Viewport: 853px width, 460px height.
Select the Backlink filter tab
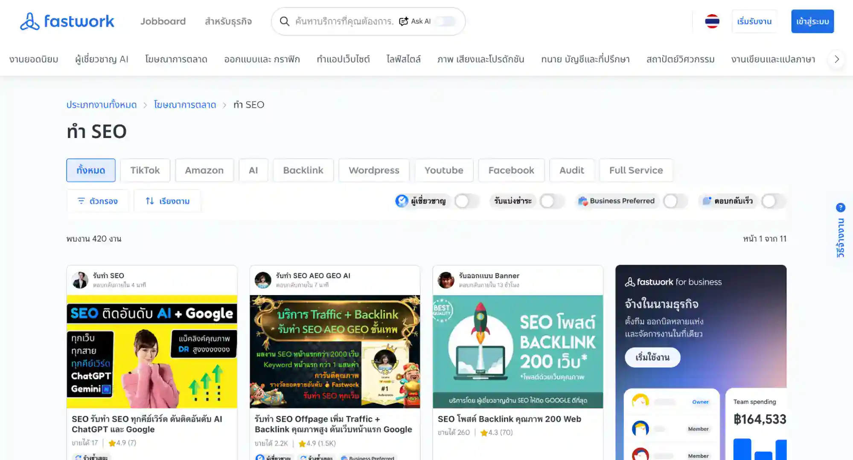click(303, 170)
